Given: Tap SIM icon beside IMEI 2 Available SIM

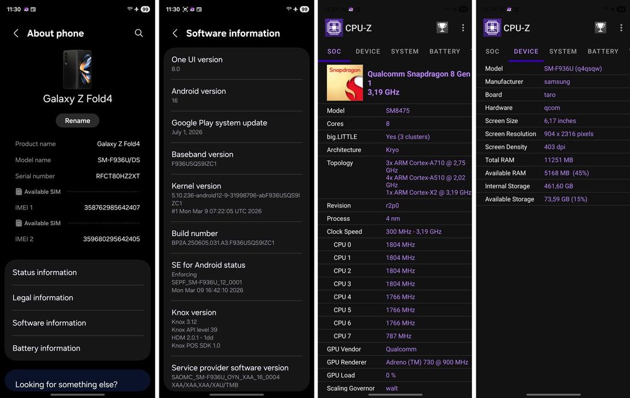Looking at the screenshot, I should coord(18,223).
